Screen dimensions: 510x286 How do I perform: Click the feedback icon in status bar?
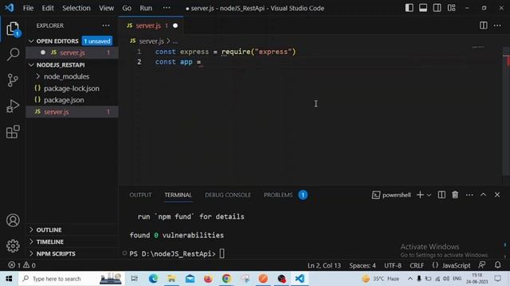482,265
